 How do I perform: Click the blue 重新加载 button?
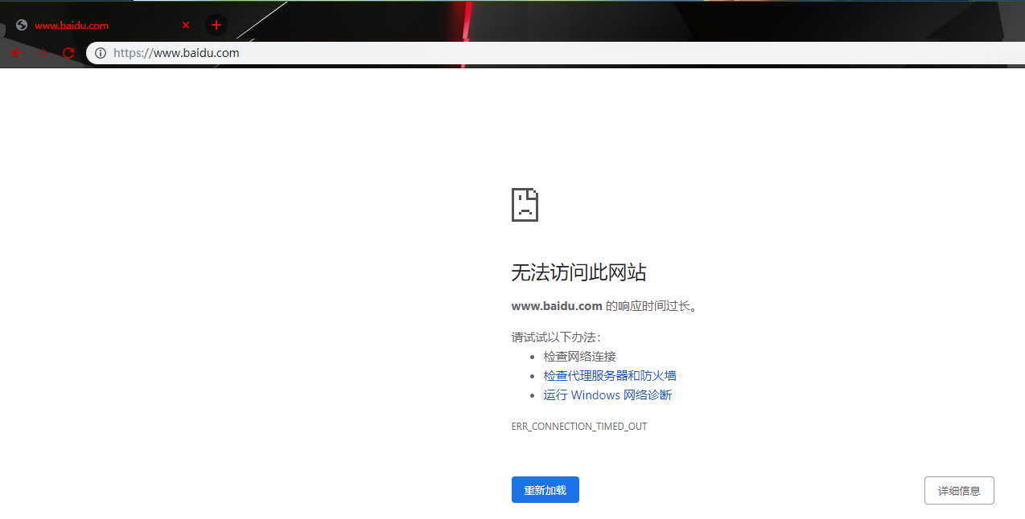tap(545, 490)
